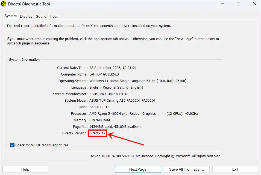Select the DirectX 12 version value

point(97,133)
